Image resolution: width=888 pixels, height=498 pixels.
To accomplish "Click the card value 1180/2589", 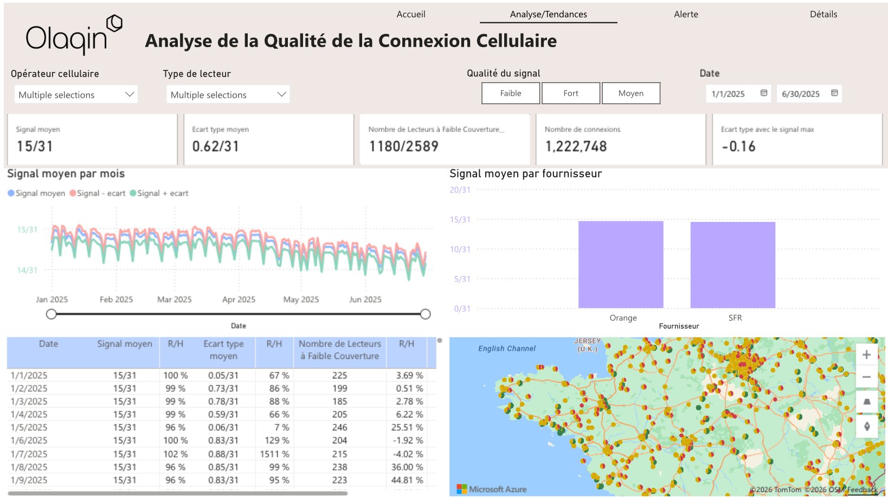I will [404, 146].
